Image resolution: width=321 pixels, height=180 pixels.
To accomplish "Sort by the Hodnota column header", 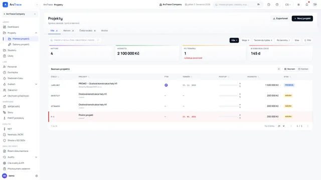I will point(253,76).
